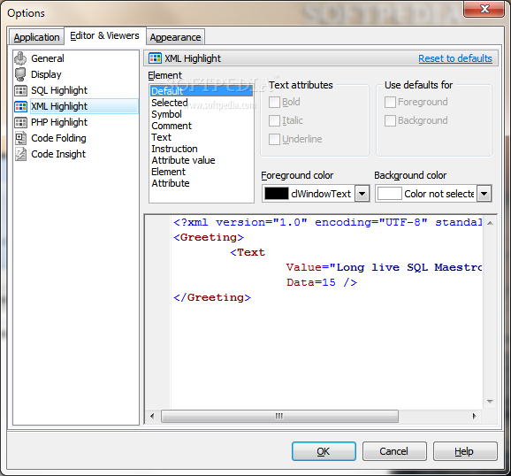Toggle Use defaults for Foreground
This screenshot has width=511, height=476.
point(390,102)
